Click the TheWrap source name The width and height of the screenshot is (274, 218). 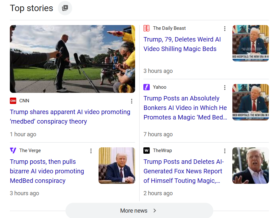click(162, 151)
